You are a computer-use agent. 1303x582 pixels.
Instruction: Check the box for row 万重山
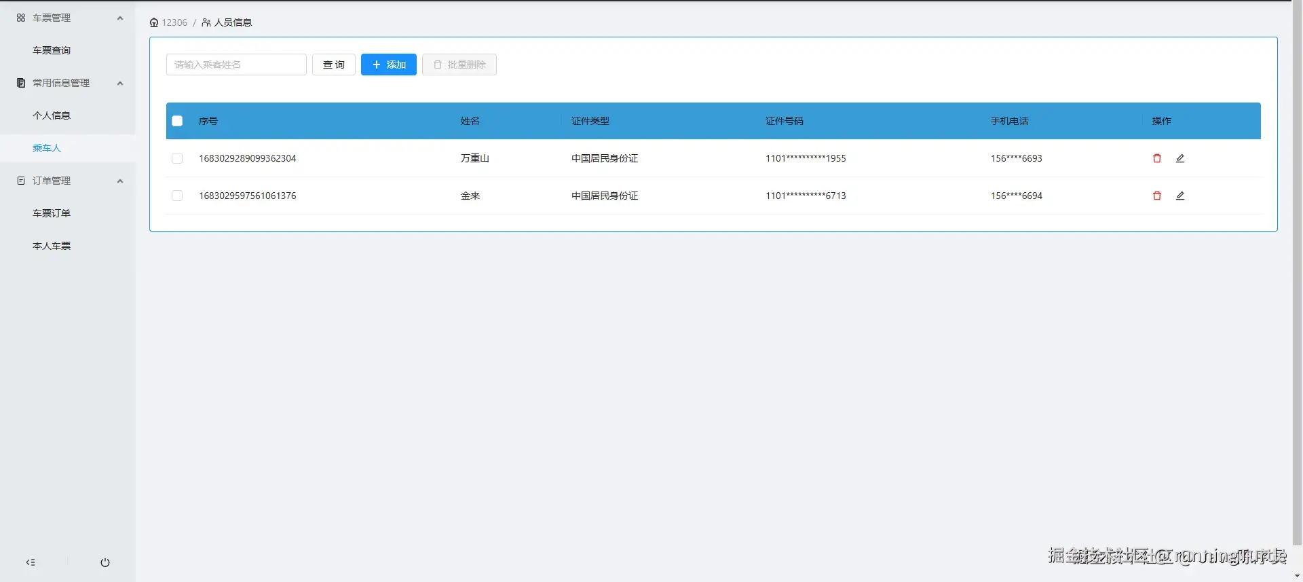(177, 158)
